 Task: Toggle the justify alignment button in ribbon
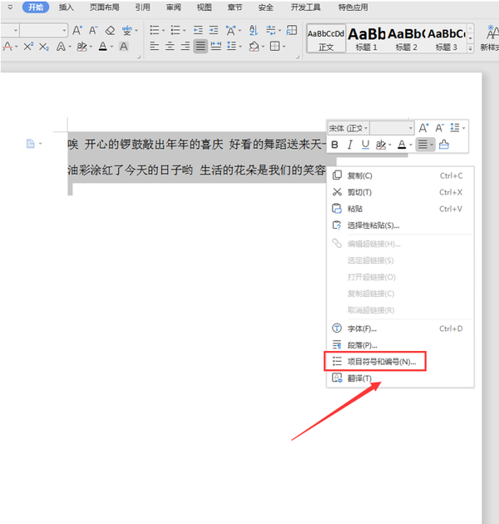pyautogui.click(x=200, y=47)
